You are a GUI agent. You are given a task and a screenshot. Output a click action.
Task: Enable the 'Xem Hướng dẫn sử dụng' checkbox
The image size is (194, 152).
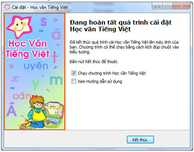pyautogui.click(x=74, y=81)
